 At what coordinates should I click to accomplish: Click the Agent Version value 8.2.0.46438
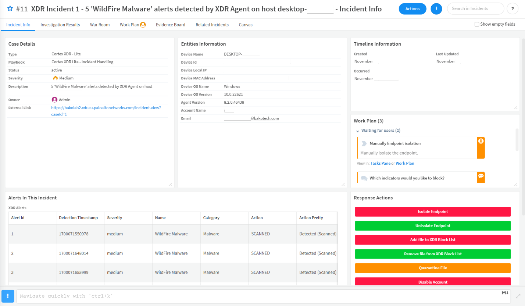(234, 102)
